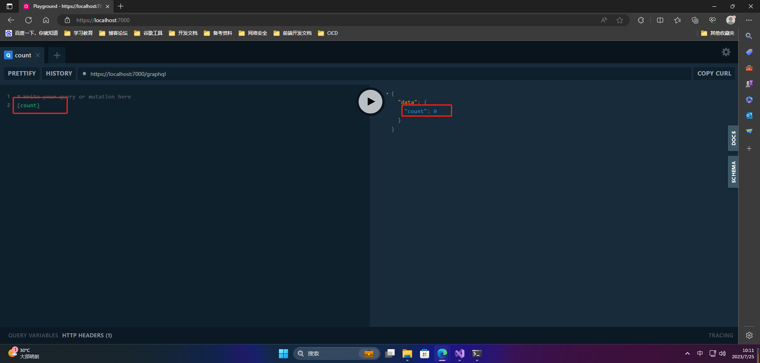
Task: Open the Games icon in Edge sidebar
Action: coord(749,83)
